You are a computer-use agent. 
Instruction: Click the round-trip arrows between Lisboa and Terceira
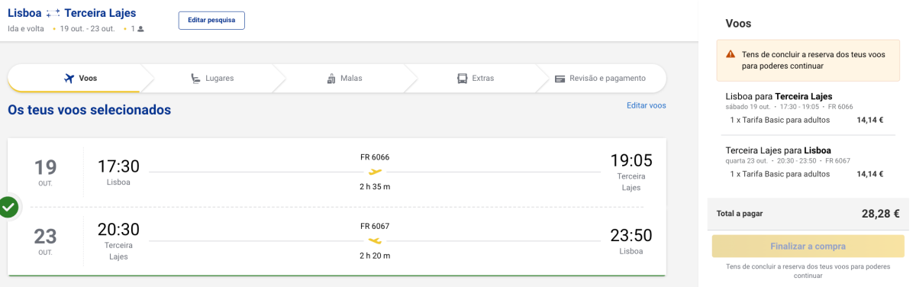point(53,13)
